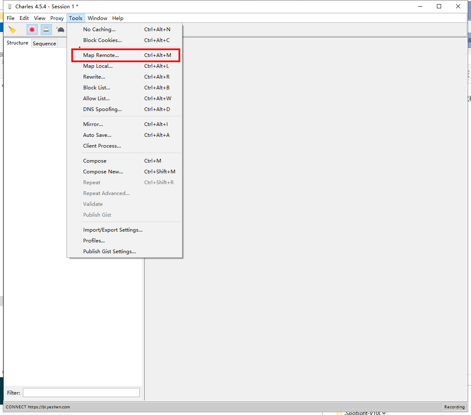Choose No Caching... from Tools menu
This screenshot has height=415, width=471.
click(125, 30)
